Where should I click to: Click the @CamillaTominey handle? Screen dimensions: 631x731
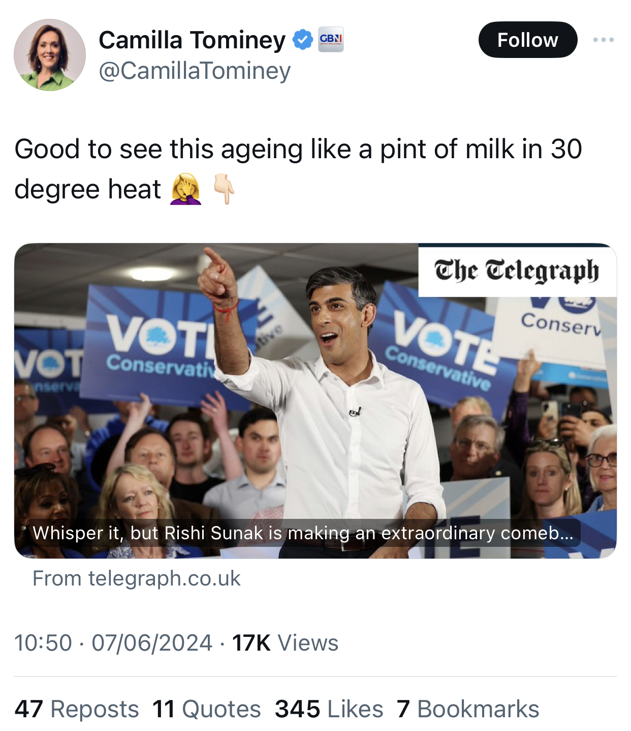(x=195, y=71)
